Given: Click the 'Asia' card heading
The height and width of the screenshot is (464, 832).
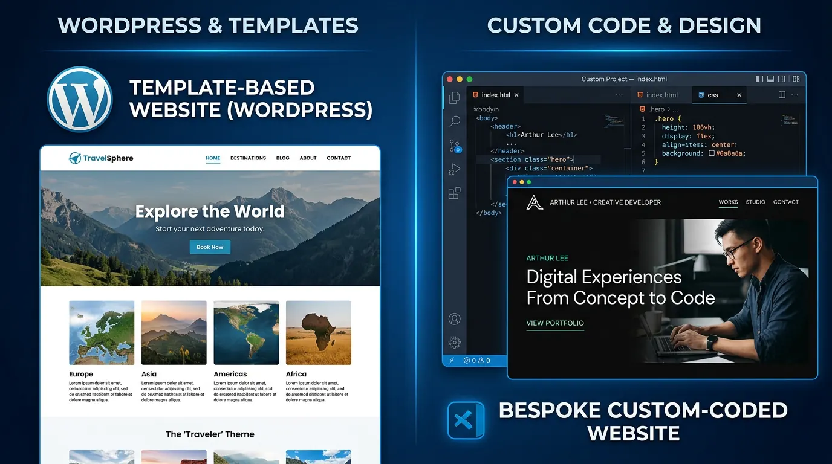Looking at the screenshot, I should point(149,374).
